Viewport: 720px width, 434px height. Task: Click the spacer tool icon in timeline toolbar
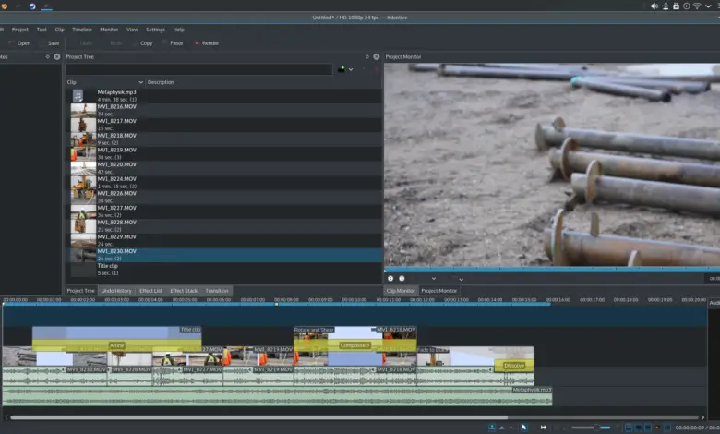click(x=542, y=428)
